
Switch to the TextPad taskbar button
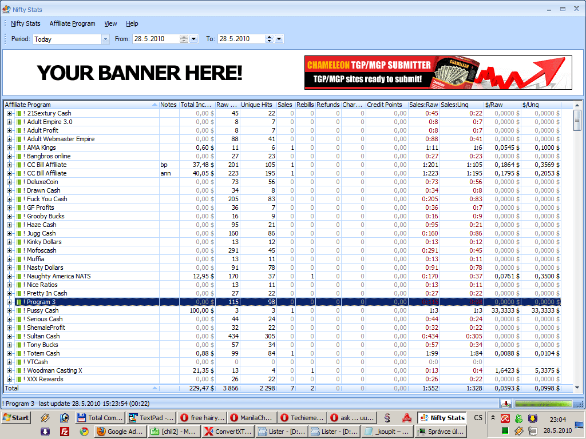pyautogui.click(x=151, y=418)
